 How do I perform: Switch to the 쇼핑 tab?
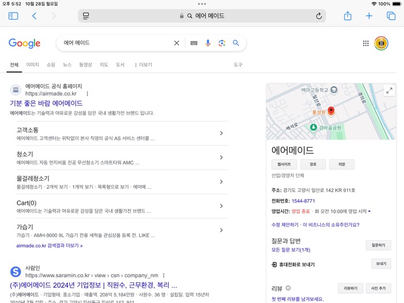[x=51, y=65]
